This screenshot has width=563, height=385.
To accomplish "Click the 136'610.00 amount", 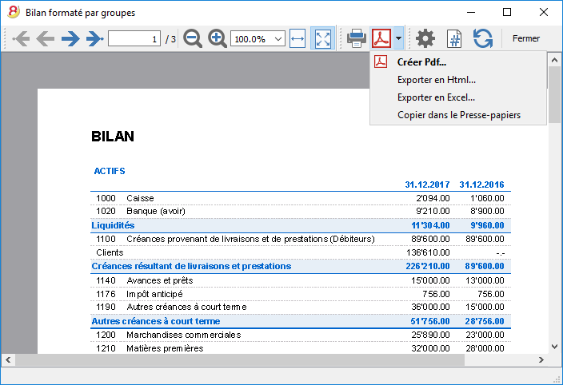I will click(x=428, y=252).
